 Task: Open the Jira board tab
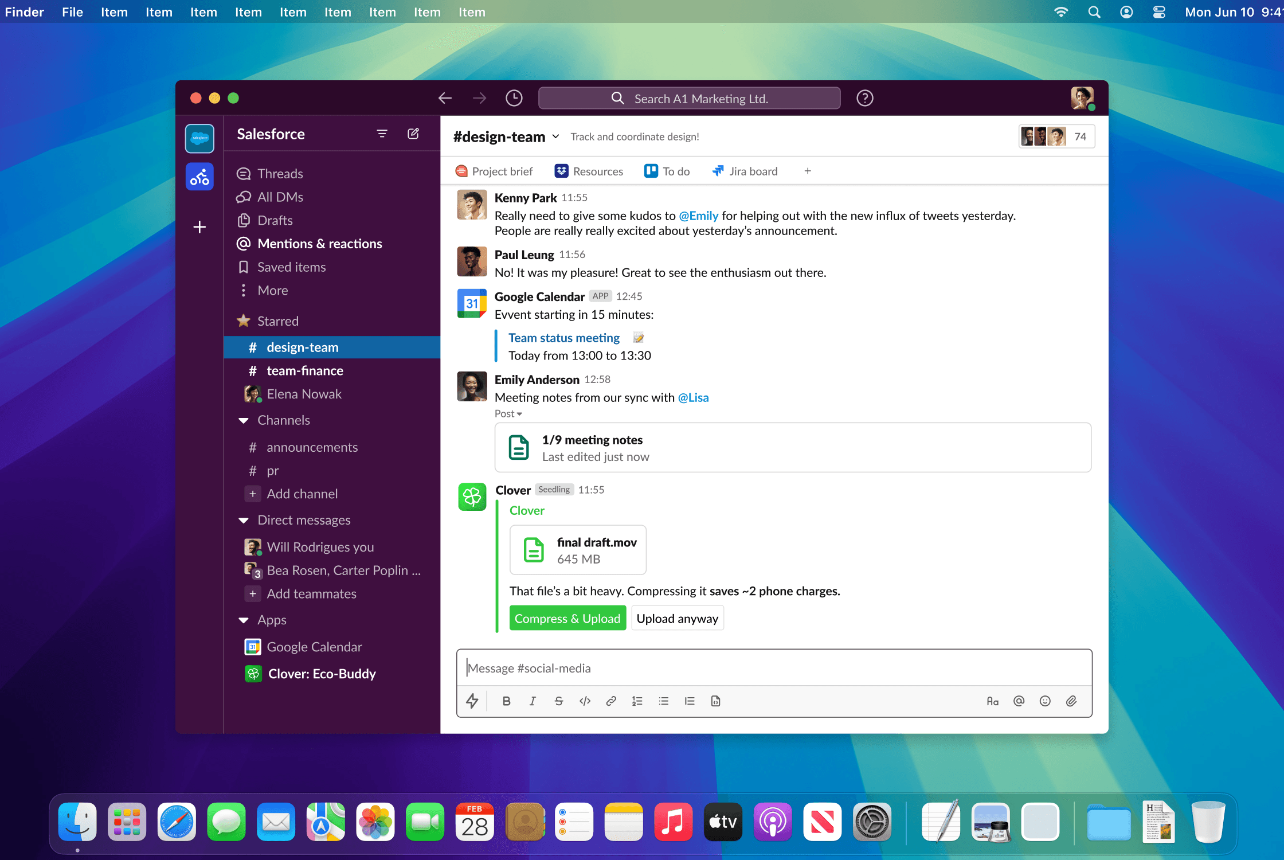(745, 171)
